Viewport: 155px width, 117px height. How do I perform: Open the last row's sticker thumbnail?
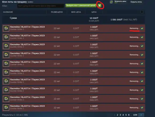pos(6,108)
